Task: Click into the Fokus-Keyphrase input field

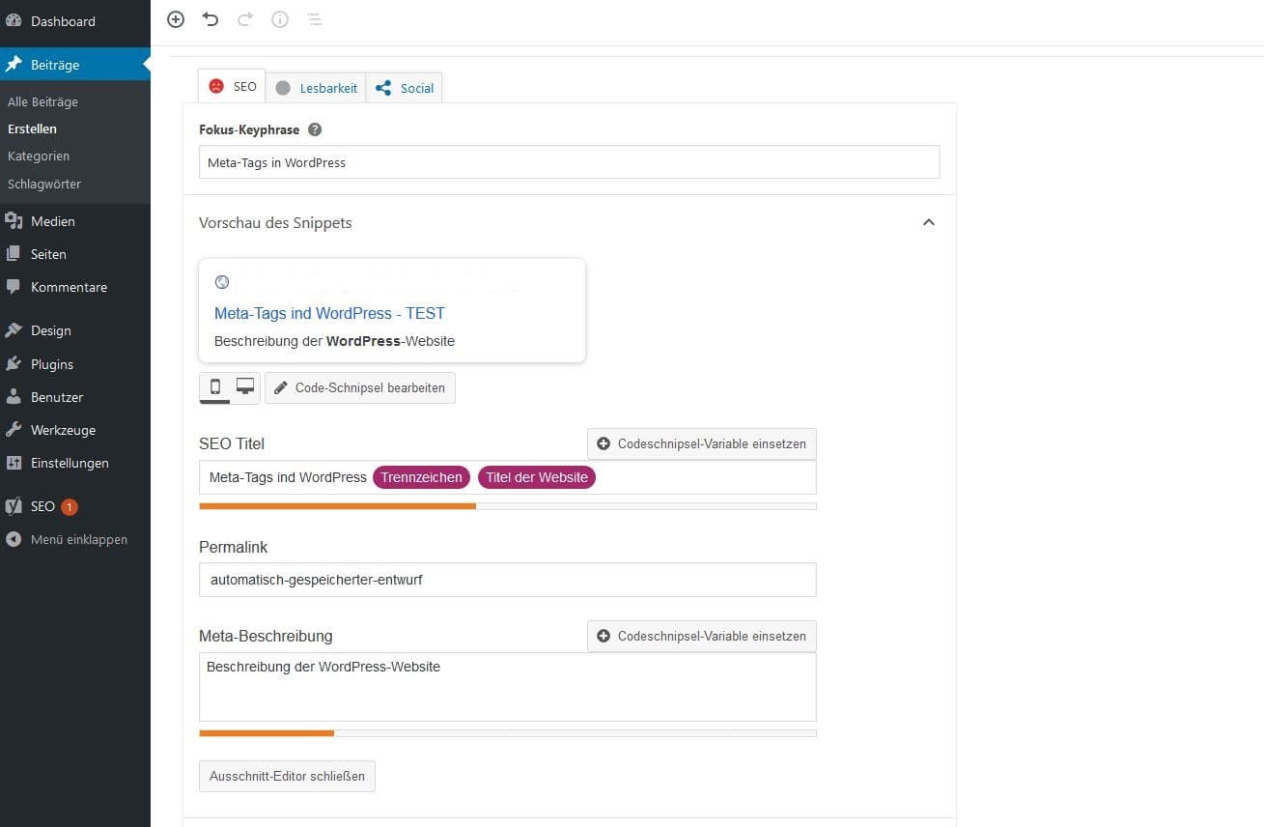Action: click(x=569, y=162)
